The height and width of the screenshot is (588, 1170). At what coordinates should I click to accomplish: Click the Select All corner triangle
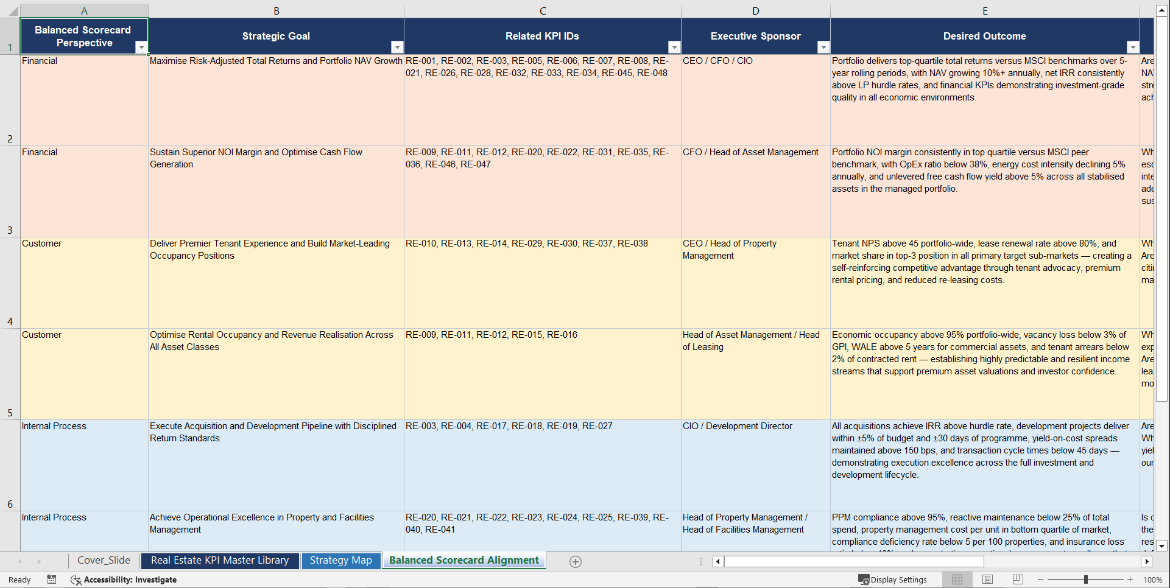pyautogui.click(x=13, y=11)
